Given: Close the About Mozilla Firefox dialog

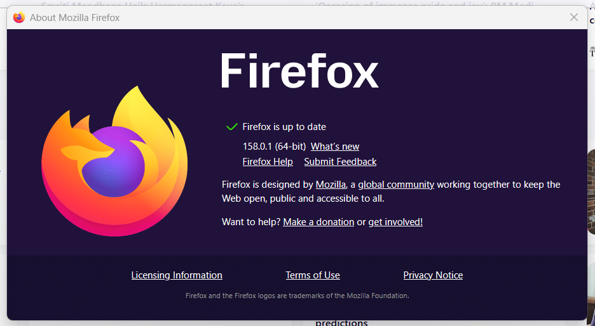Looking at the screenshot, I should pyautogui.click(x=574, y=17).
